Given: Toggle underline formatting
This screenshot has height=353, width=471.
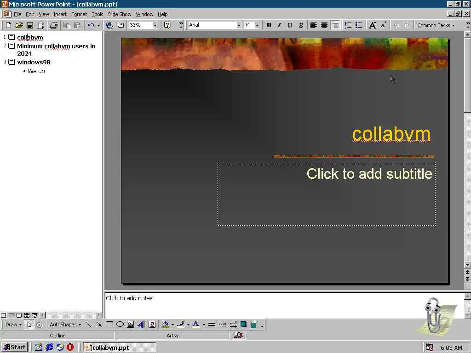Looking at the screenshot, I should [290, 25].
